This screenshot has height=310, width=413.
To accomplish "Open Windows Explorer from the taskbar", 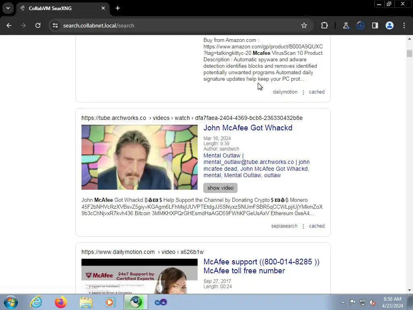I will coord(86,302).
